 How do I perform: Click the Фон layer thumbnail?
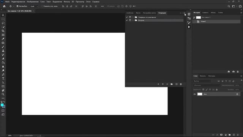[200, 94]
